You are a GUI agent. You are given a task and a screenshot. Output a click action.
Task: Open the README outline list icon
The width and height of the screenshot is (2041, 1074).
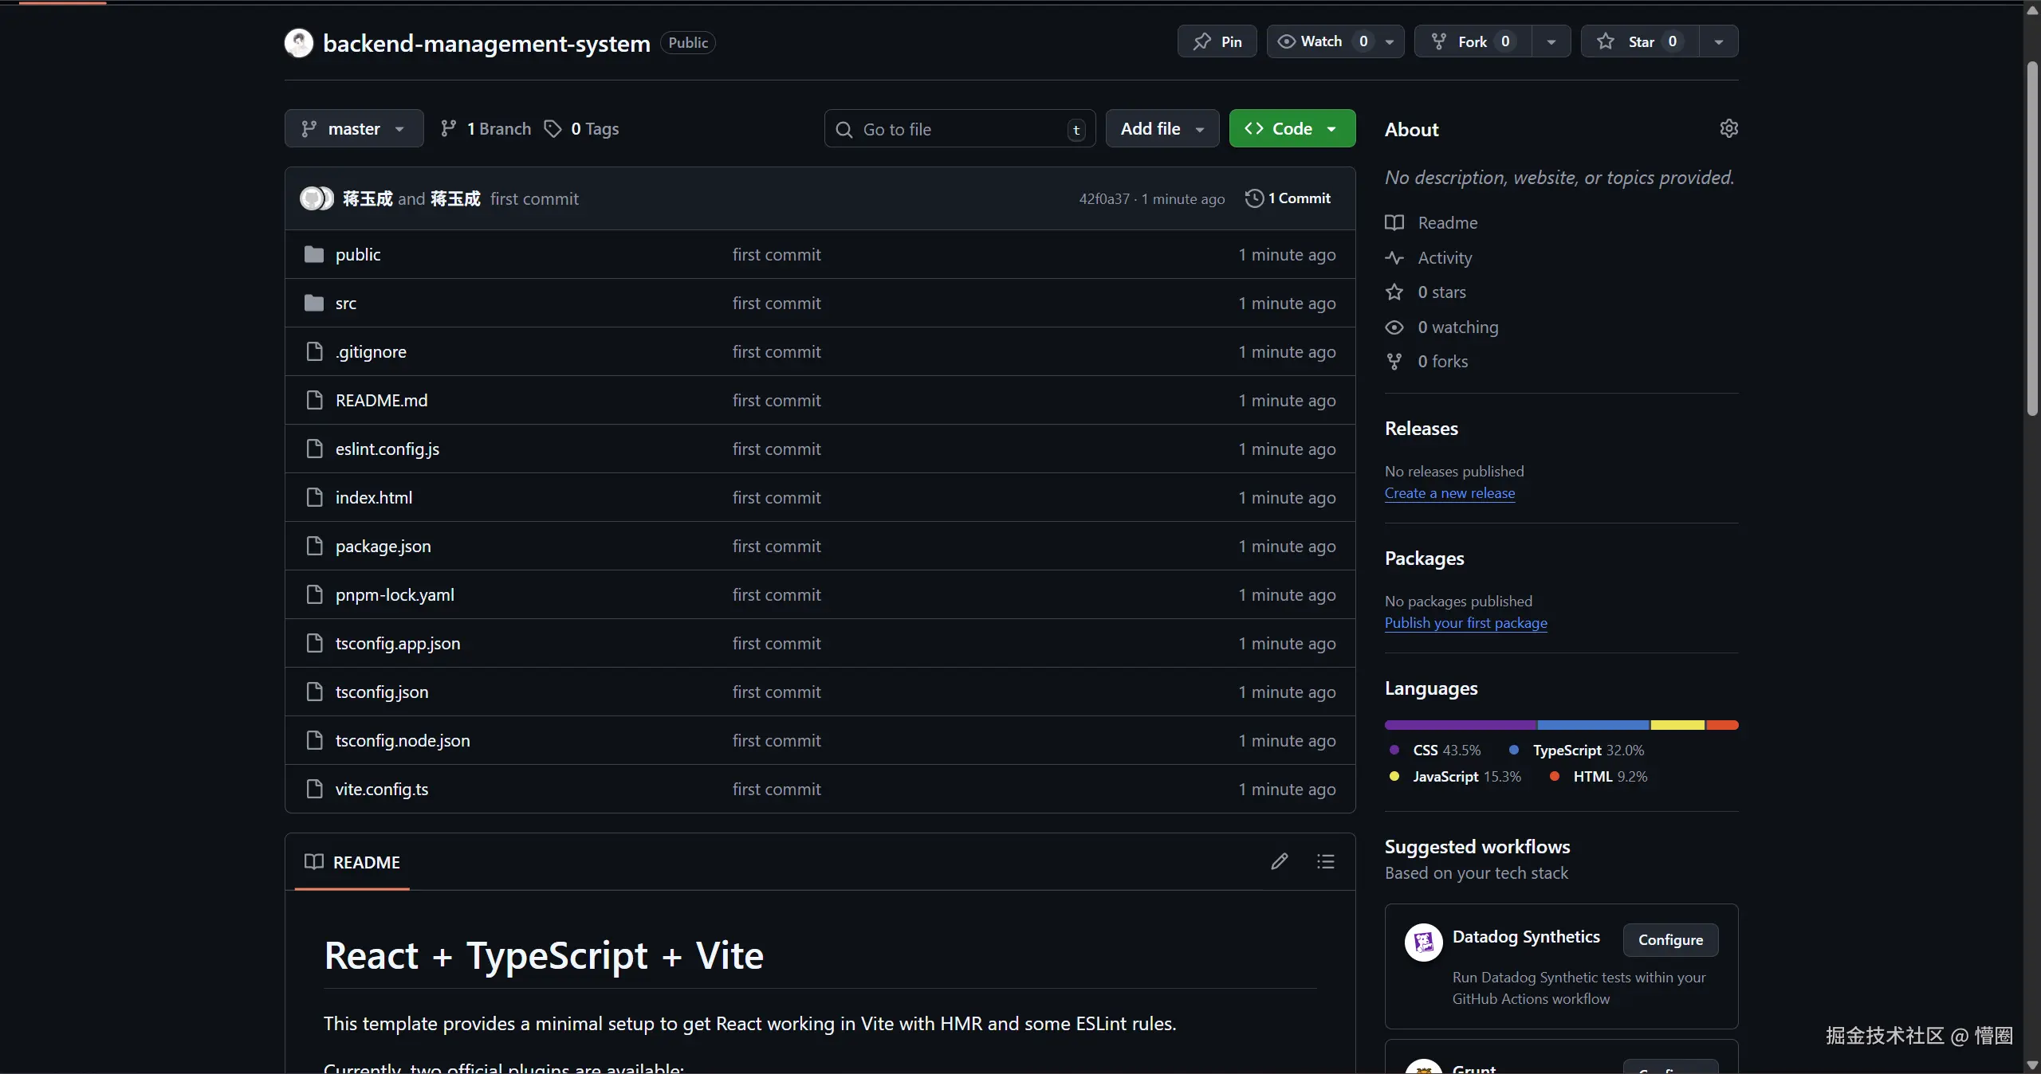click(x=1325, y=861)
